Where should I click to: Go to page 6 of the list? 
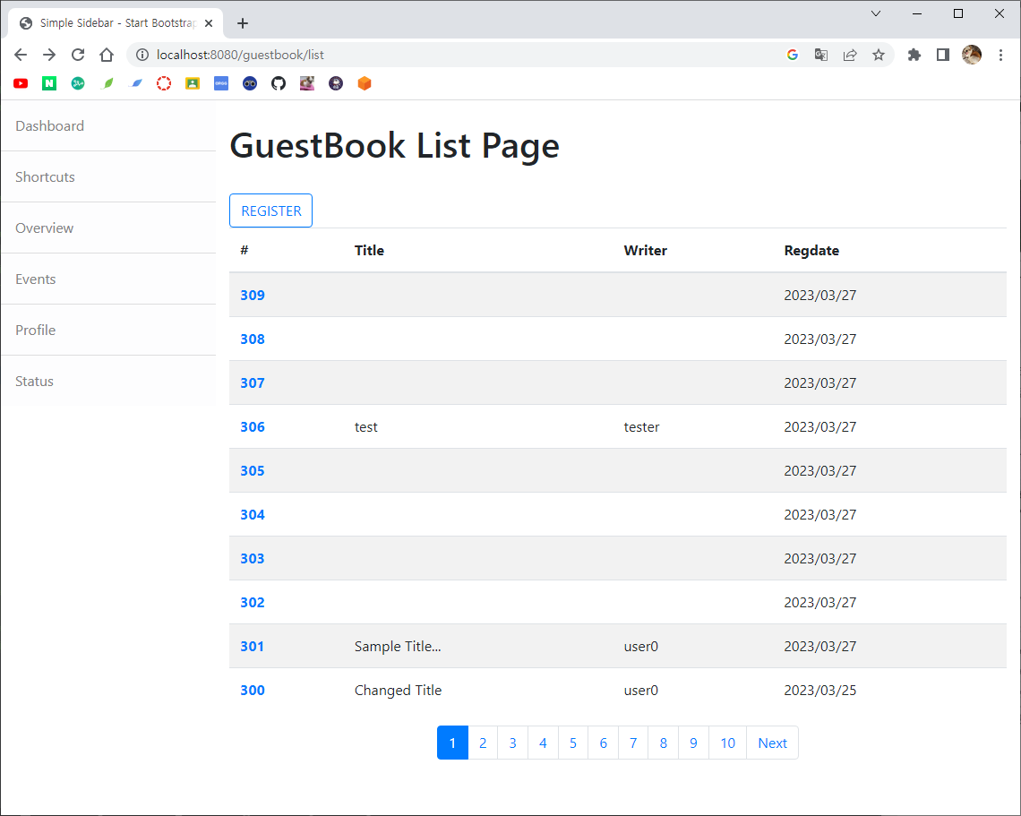[x=604, y=743]
